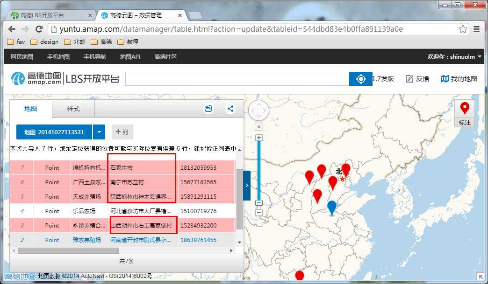Click in the map search input field
Viewport: 488px width, 284px height.
pos(237,79)
